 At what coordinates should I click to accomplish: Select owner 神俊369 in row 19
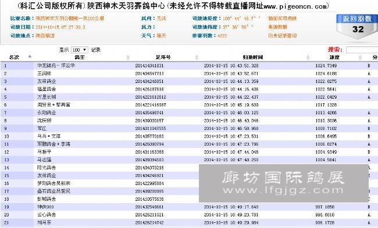45,207
